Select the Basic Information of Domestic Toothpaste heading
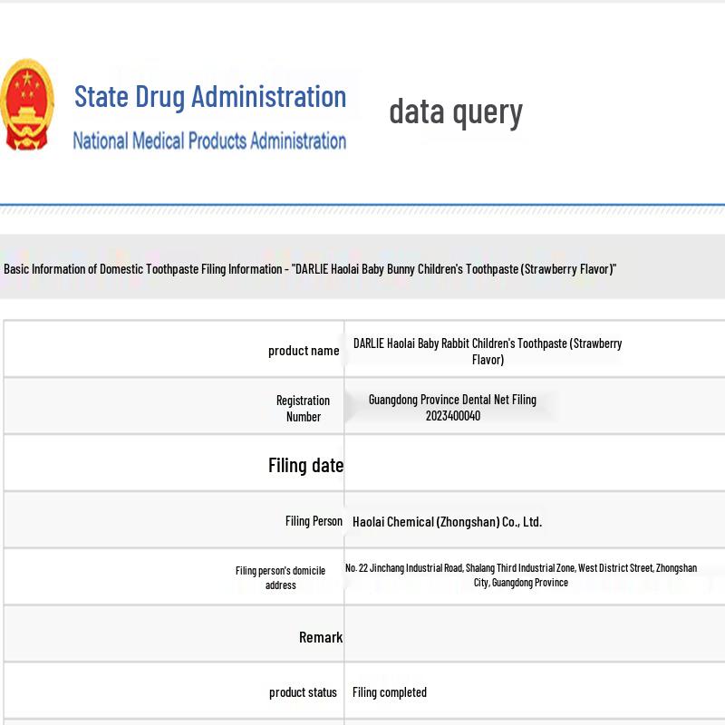Image resolution: width=725 pixels, height=725 pixels. tap(310, 269)
